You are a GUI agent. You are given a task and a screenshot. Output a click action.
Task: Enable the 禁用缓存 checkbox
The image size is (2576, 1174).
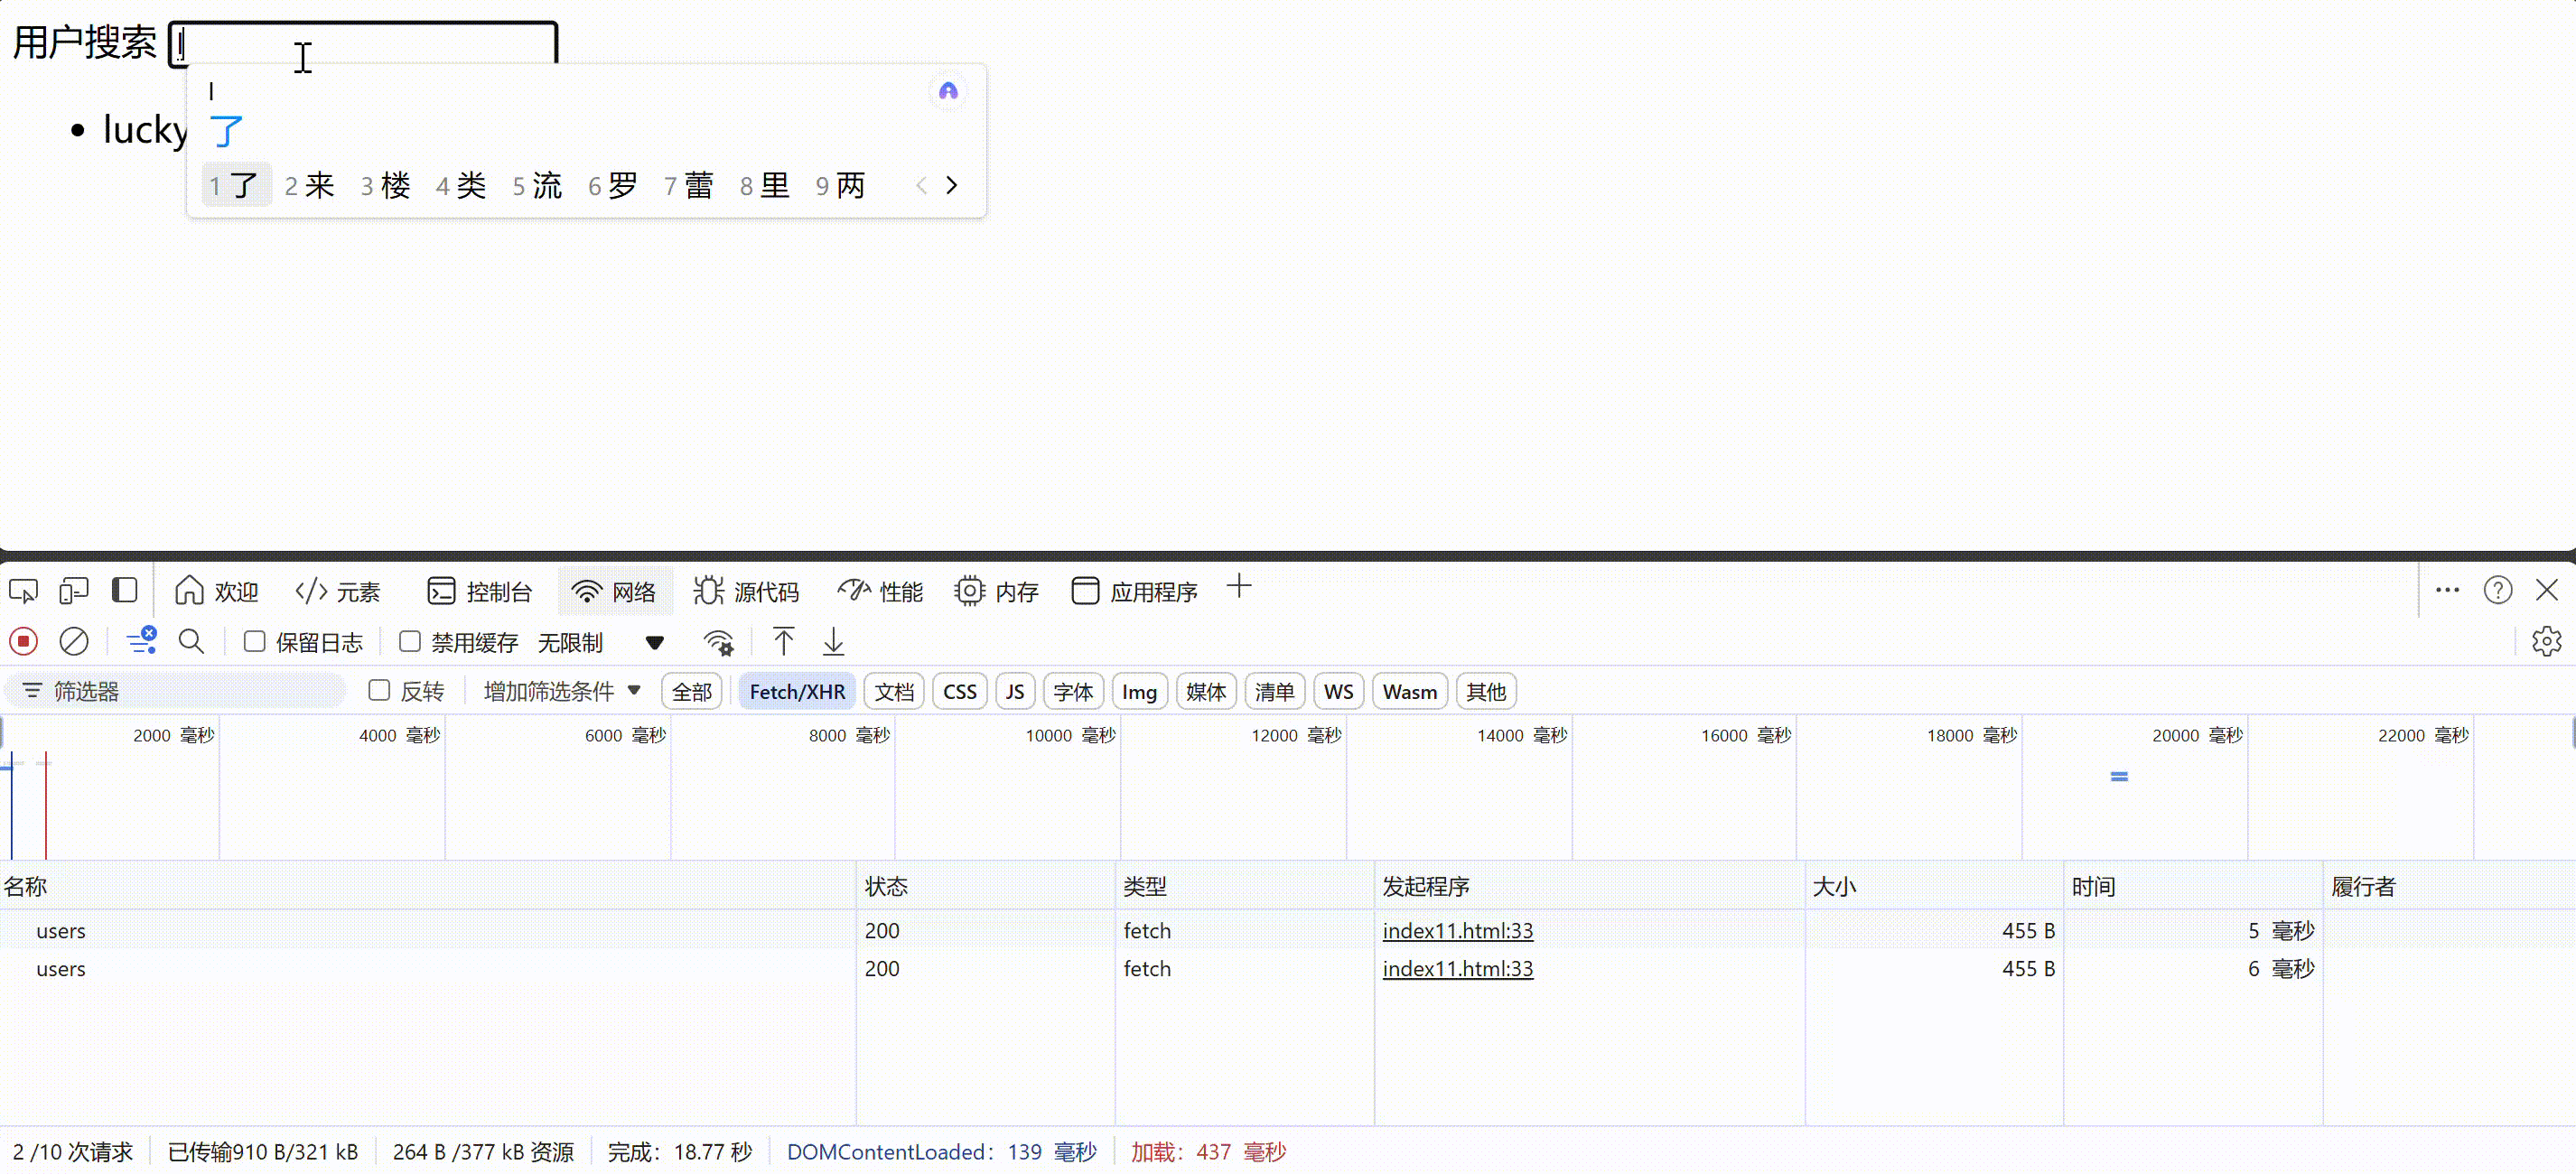[x=410, y=641]
